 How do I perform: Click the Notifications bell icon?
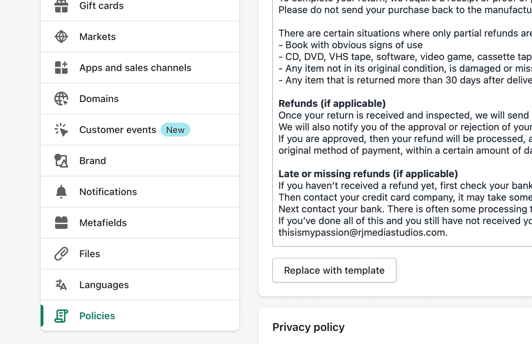61,192
